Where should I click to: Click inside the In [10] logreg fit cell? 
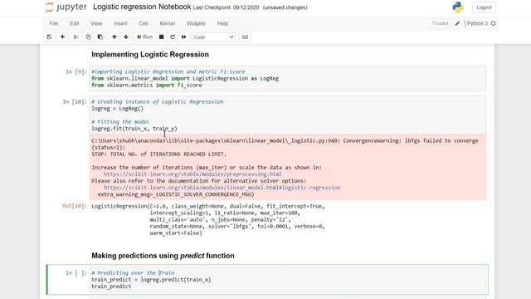pyautogui.click(x=288, y=115)
